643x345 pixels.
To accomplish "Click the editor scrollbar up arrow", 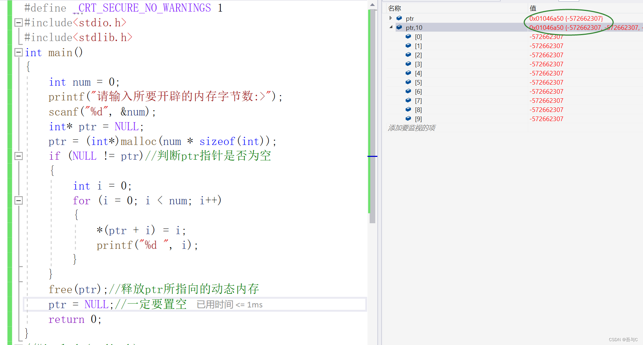I will [372, 5].
